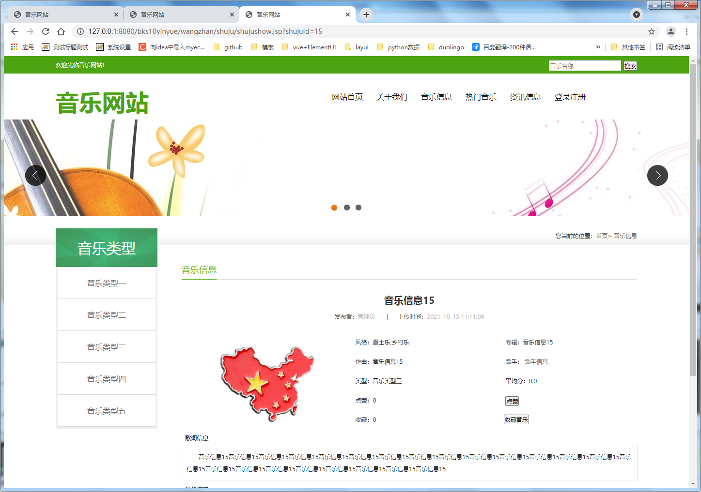Open the 向idea中导入myec... bookmark
The image size is (701, 492).
pos(172,47)
